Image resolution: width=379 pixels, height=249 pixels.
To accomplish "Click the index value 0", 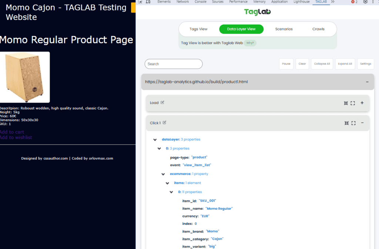I will point(196,223).
